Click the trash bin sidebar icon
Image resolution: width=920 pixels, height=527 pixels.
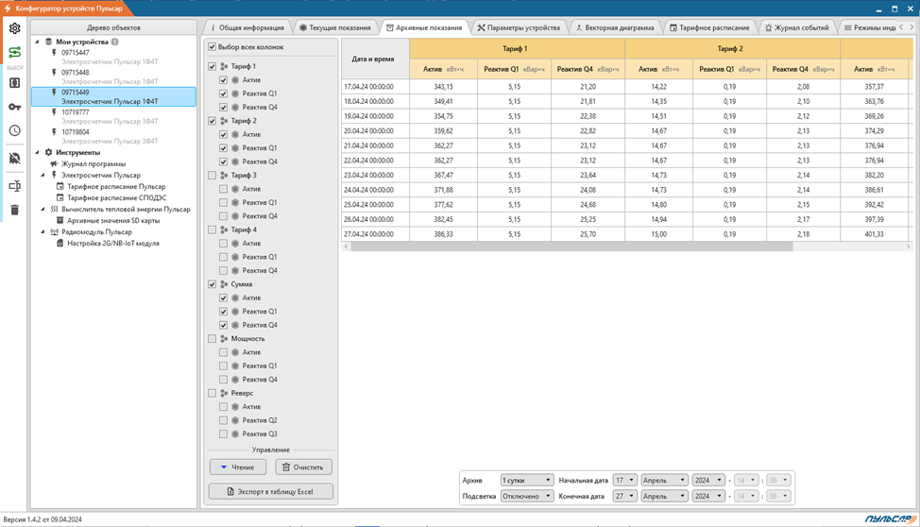coord(15,210)
